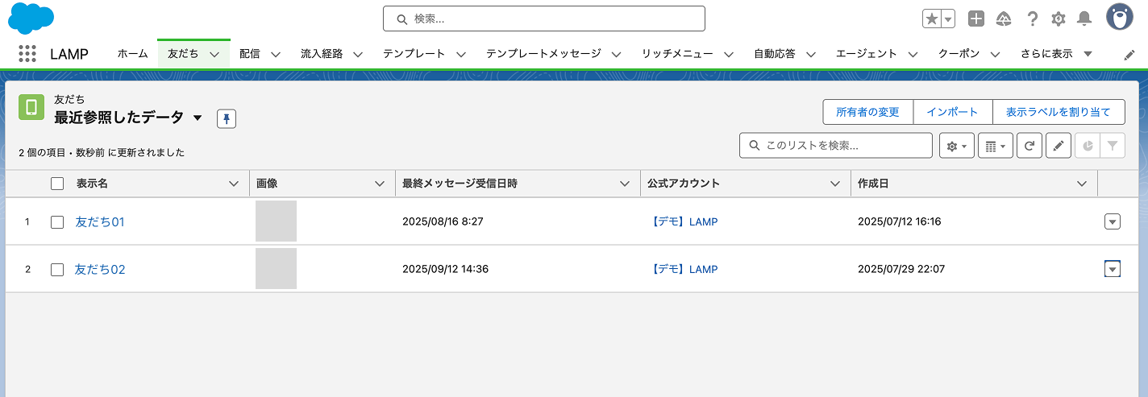Switch to the 配信 tab

pyautogui.click(x=250, y=54)
